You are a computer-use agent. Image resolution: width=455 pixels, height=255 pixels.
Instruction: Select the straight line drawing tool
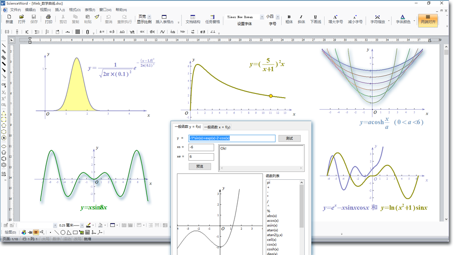[x=56, y=232]
